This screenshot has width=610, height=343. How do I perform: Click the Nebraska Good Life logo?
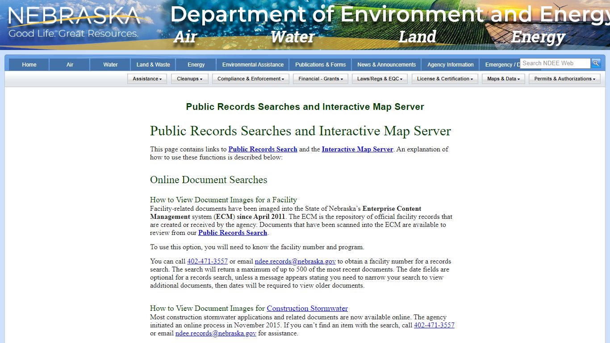point(74,22)
